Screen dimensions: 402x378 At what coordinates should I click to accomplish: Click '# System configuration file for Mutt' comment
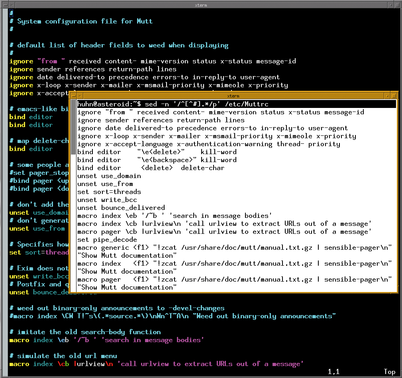[81, 21]
